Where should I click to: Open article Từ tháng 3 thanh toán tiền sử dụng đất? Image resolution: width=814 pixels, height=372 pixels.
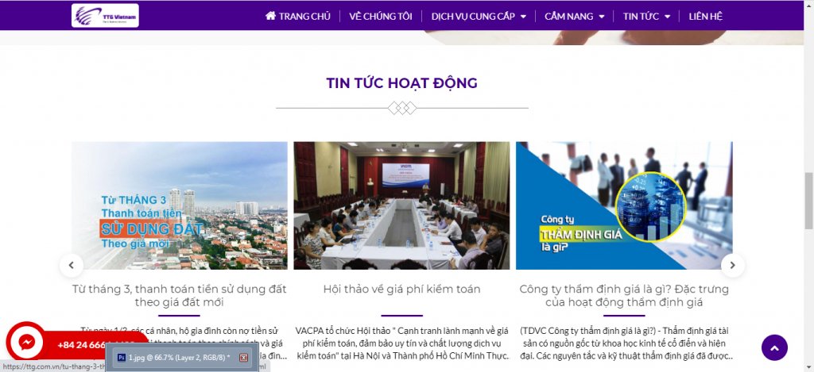[x=179, y=295]
